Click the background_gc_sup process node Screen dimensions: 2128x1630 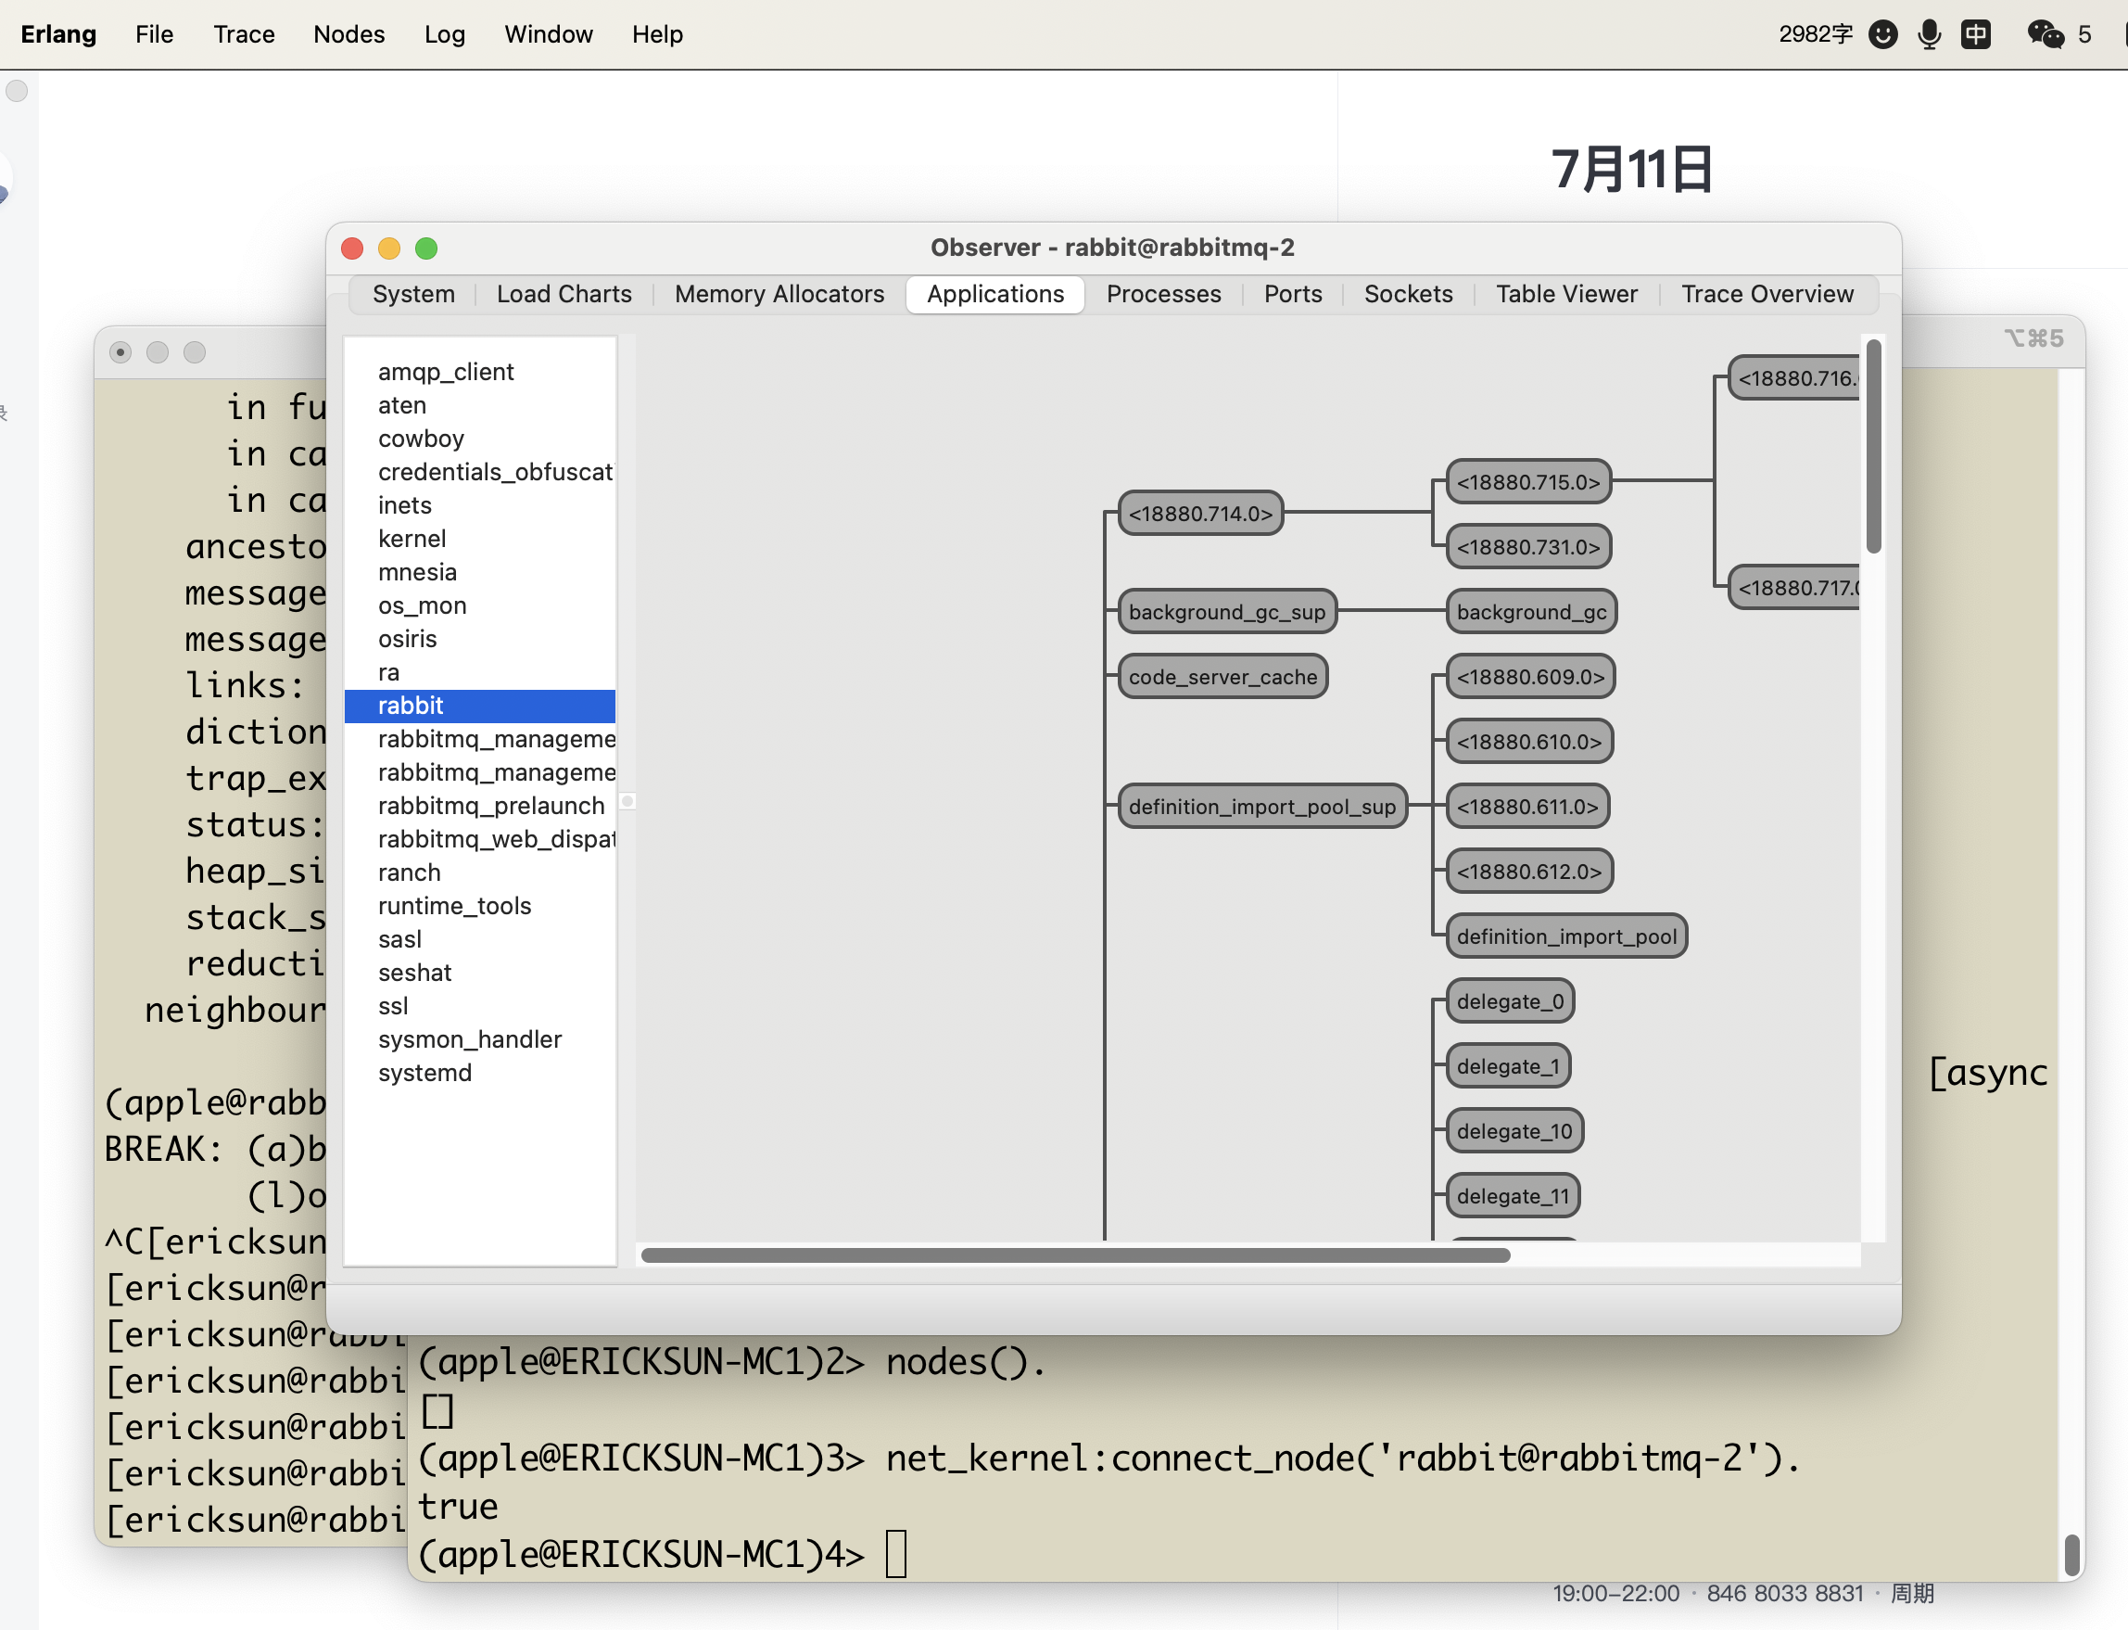[x=1227, y=612]
